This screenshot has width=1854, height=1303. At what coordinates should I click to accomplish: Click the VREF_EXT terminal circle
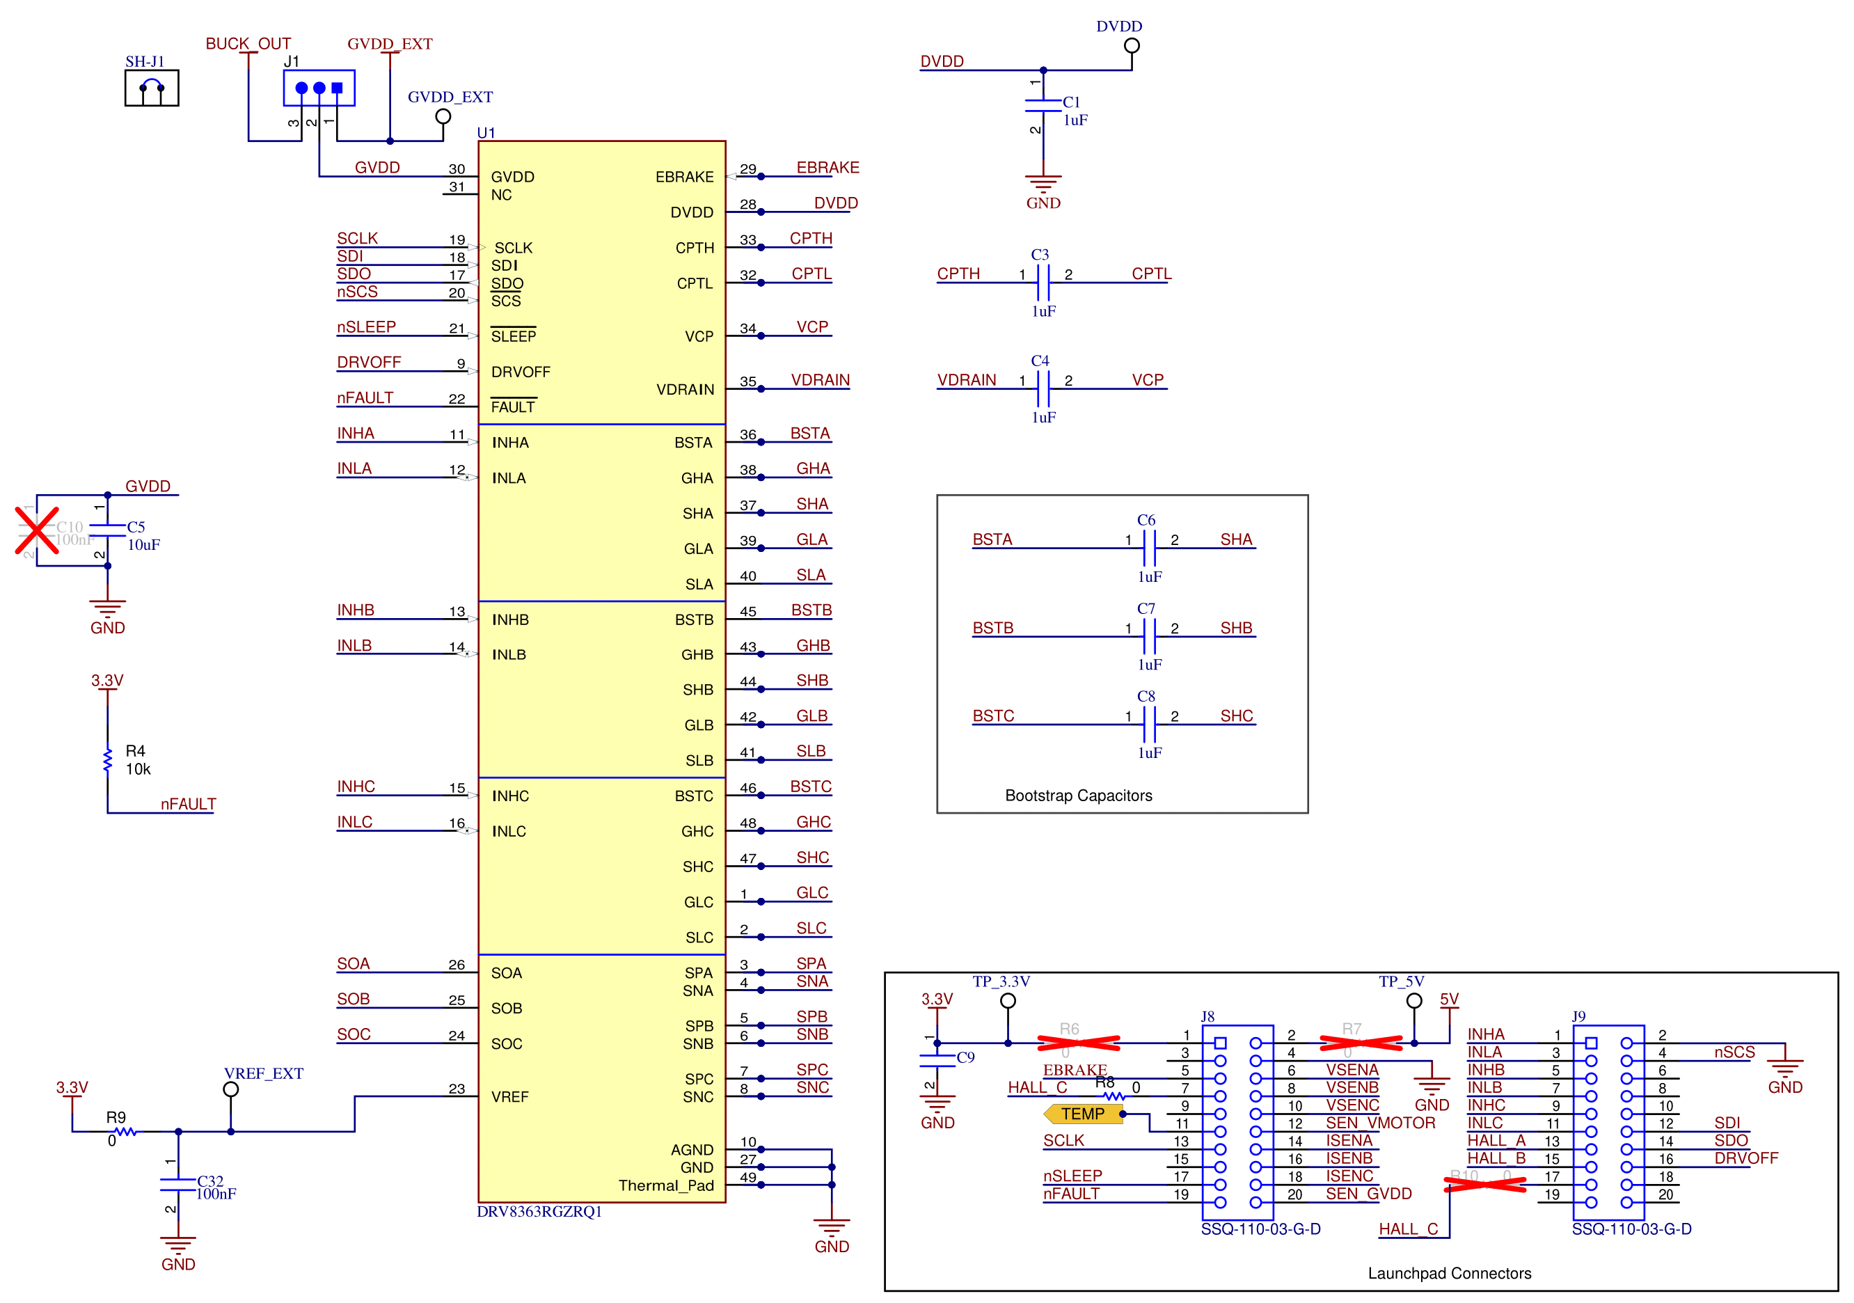click(x=232, y=1089)
